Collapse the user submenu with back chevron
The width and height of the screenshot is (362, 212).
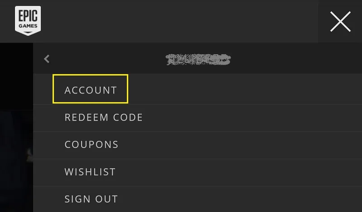(47, 59)
